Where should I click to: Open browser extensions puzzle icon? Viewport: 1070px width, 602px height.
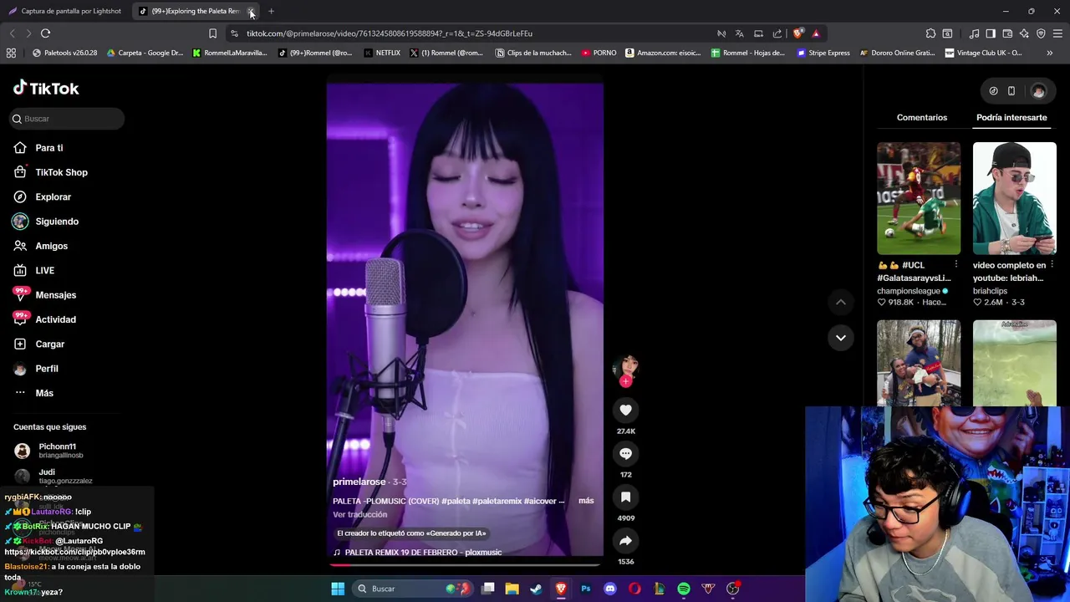click(x=930, y=33)
